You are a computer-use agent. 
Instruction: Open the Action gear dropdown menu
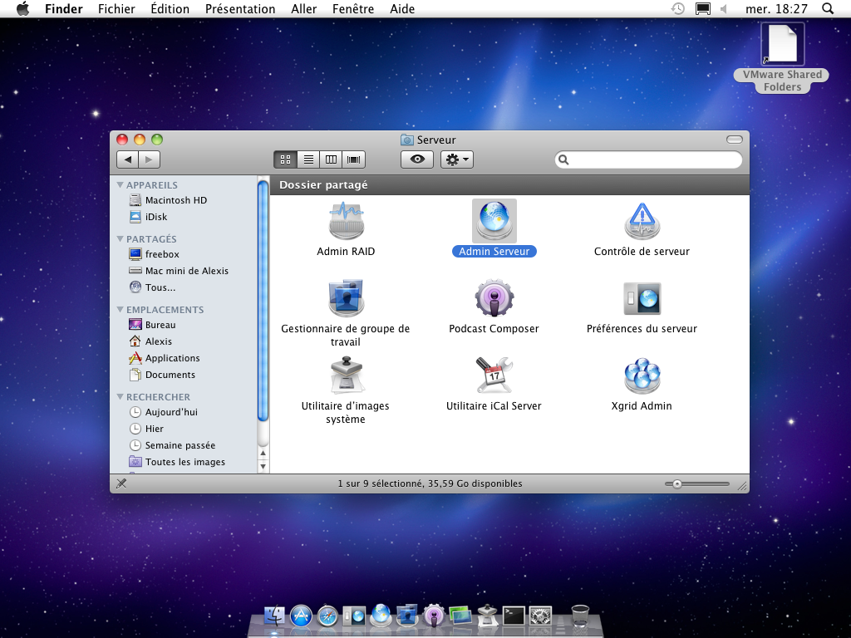[x=457, y=159]
